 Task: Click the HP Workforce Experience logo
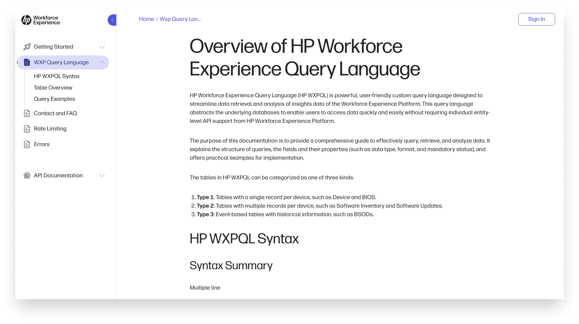pos(40,20)
